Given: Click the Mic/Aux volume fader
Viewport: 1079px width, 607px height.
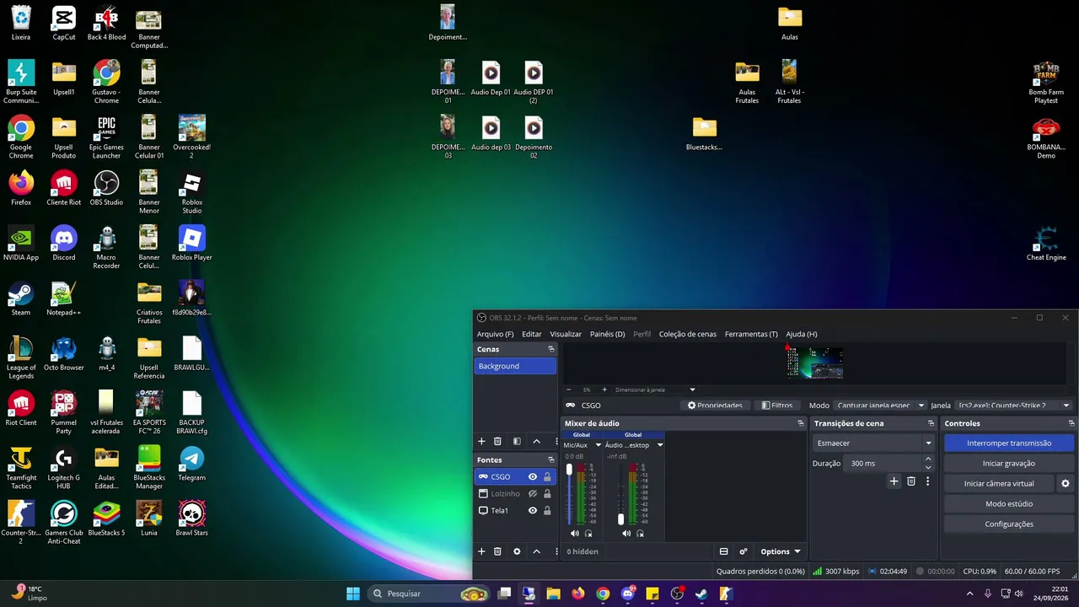Looking at the screenshot, I should coord(569,494).
